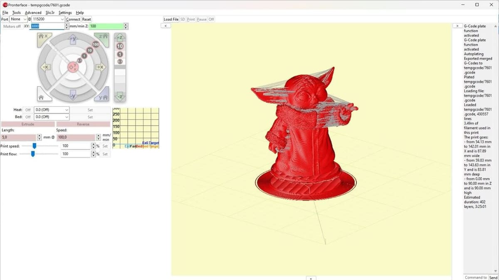Viewport: 499px width, 280px height.
Task: Toggle the hotend Heat Off control
Action: [27, 110]
